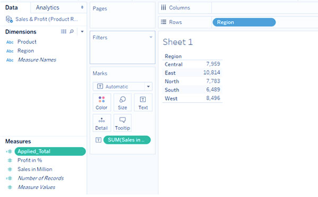Click the text mark icon beside SUM(Sales in) pill

[99, 140]
